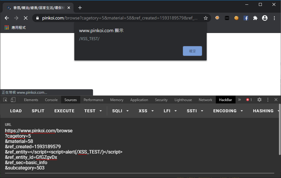Click the HackBar panel vertical scrollbar
Viewport: 281px width, 178px height.
(280, 129)
